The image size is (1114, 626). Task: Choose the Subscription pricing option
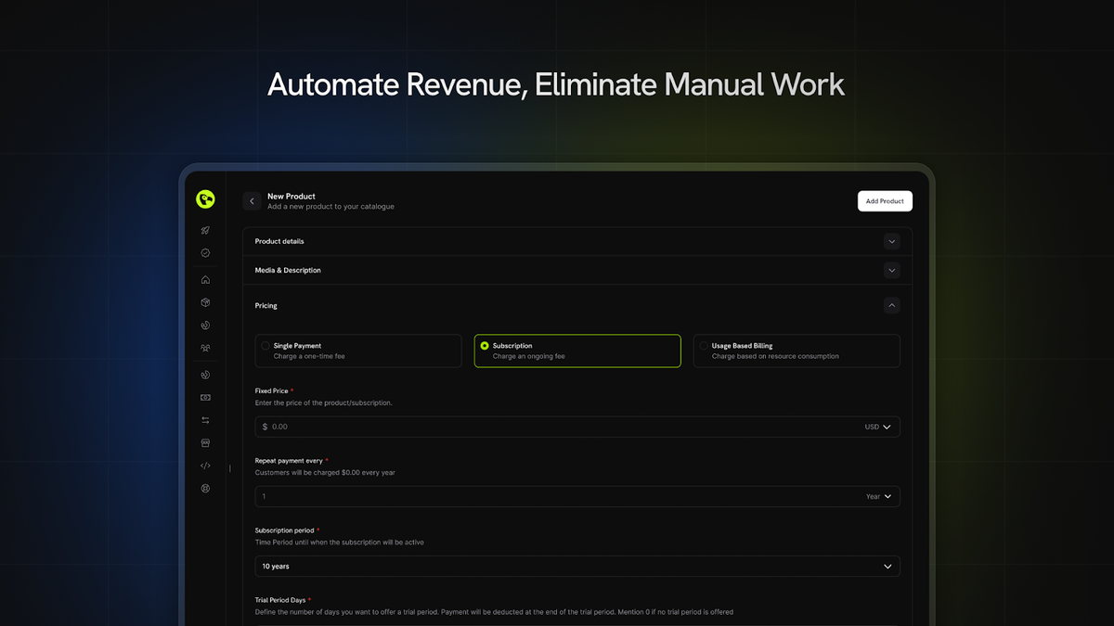(x=576, y=351)
